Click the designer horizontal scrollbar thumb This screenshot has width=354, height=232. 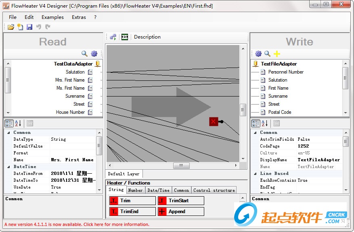pos(181,166)
